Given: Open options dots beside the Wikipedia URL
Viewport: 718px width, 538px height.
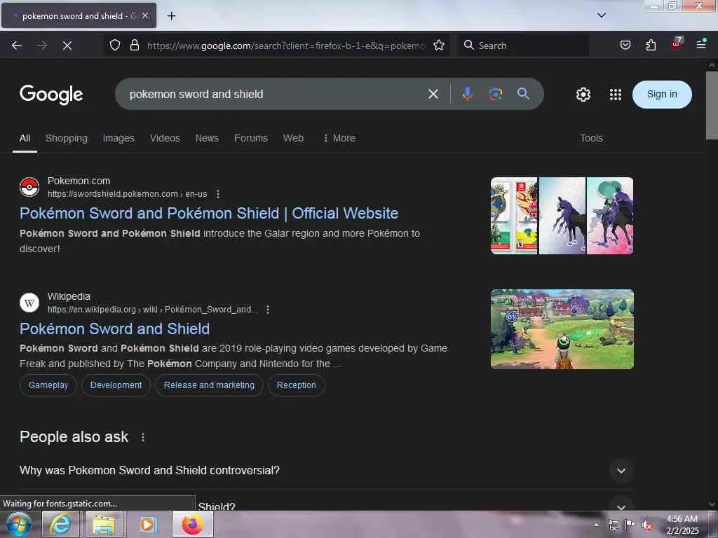Looking at the screenshot, I should point(268,310).
